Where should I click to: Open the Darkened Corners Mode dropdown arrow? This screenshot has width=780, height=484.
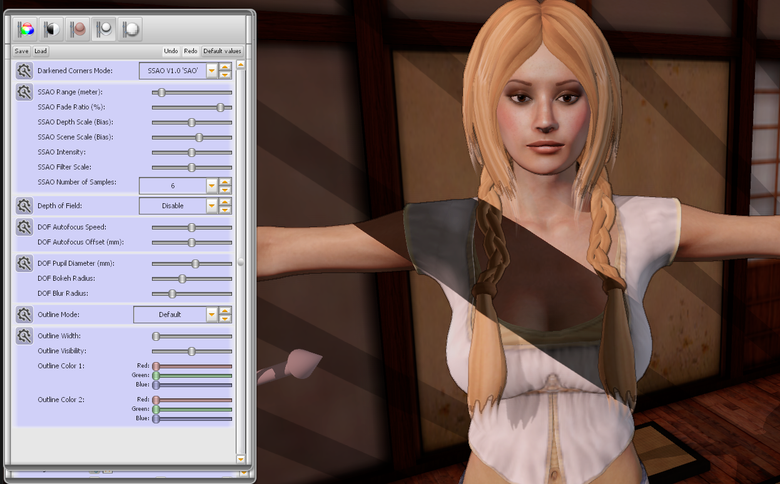(212, 71)
